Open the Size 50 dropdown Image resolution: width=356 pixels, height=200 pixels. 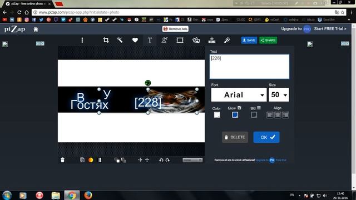coord(279,95)
